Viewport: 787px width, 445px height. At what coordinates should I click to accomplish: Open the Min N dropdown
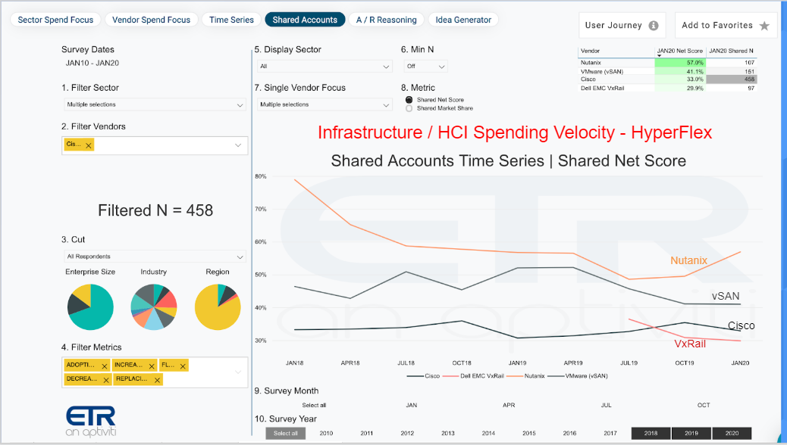[425, 66]
